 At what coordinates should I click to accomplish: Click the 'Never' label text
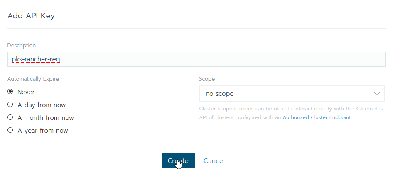click(x=26, y=92)
